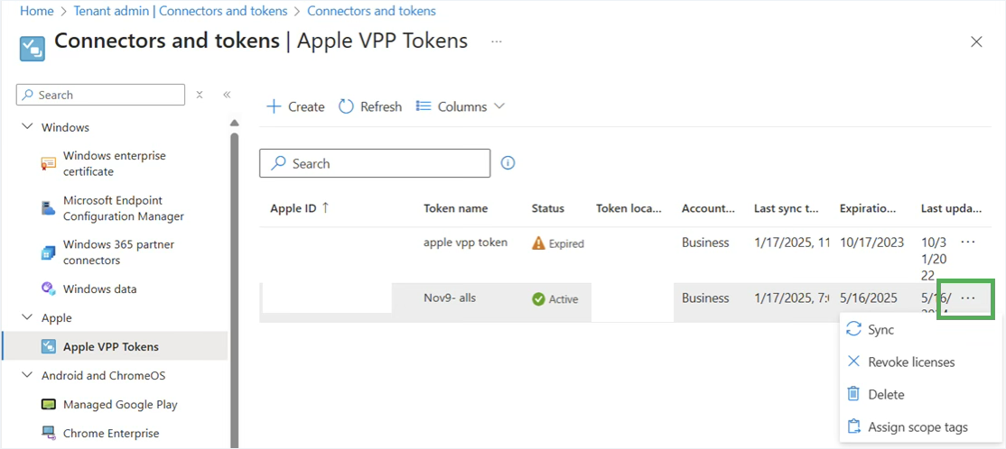Open ellipsis menu for apple vpp token row

tap(968, 243)
